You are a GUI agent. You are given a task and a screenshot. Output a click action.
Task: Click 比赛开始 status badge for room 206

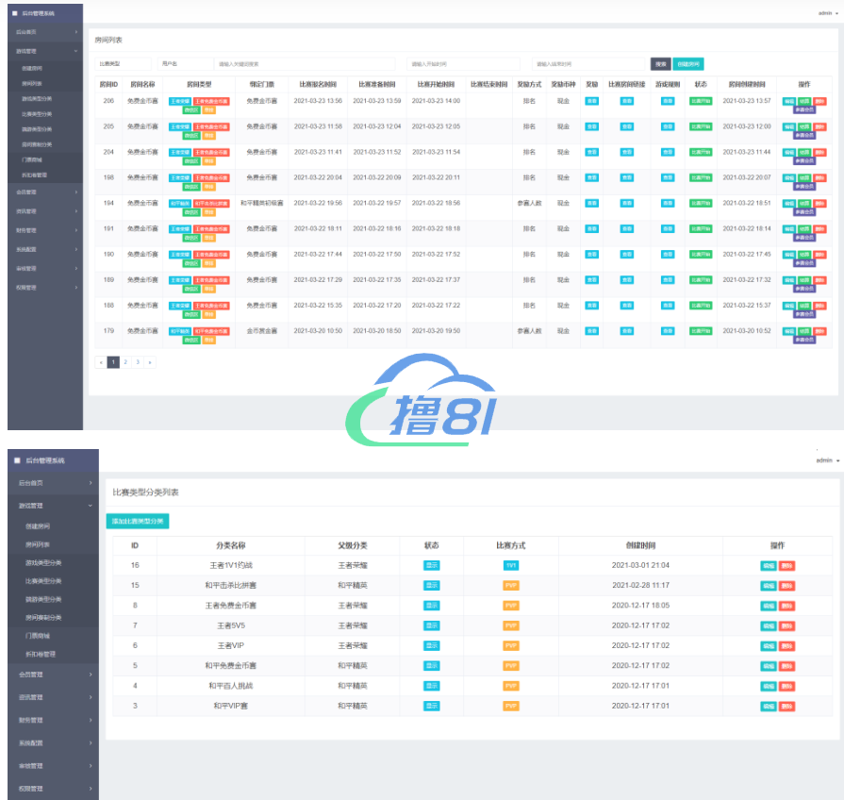pyautogui.click(x=701, y=100)
